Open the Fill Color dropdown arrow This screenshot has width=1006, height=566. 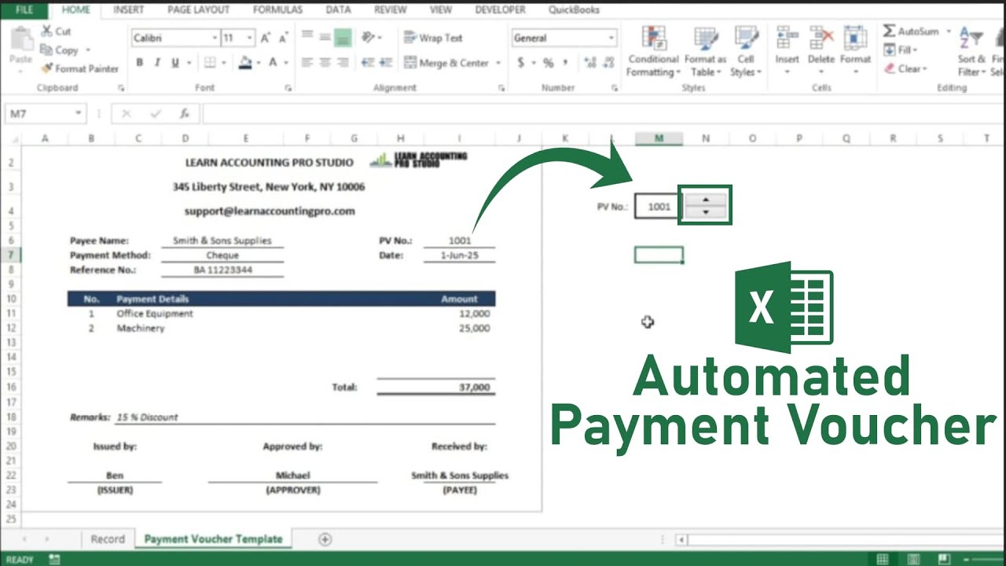point(259,61)
